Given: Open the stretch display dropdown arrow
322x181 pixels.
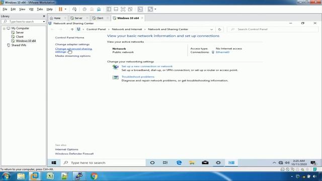Looking at the screenshot, I should (155, 9).
